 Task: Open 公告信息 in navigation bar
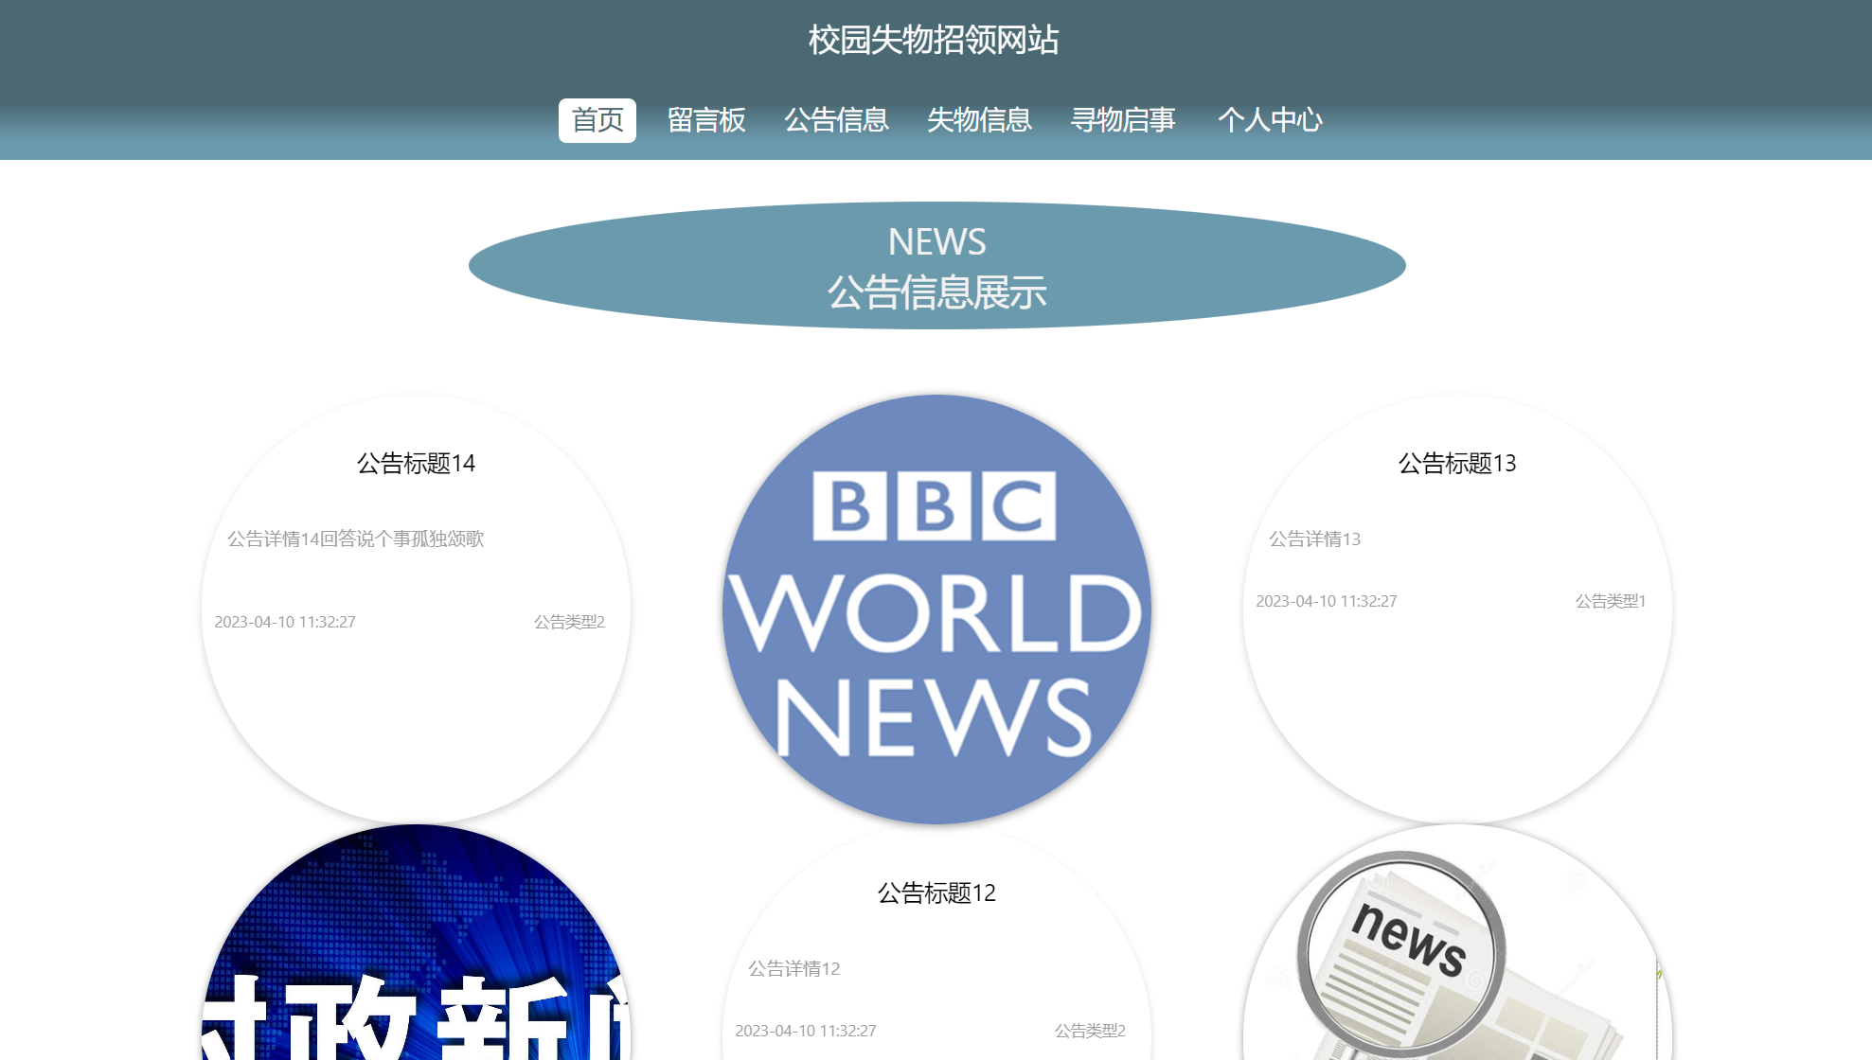tap(836, 120)
